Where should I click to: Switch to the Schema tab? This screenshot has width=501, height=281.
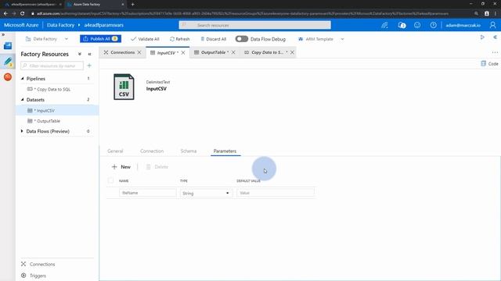[189, 151]
